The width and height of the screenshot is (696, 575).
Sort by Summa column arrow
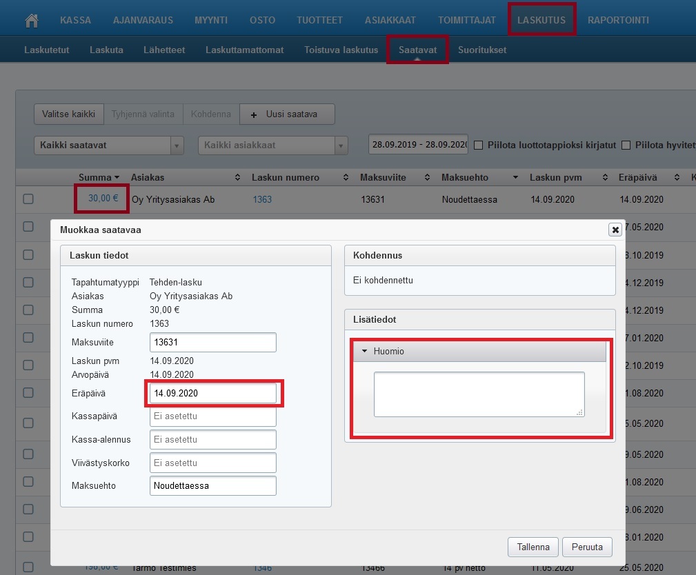pyautogui.click(x=117, y=178)
